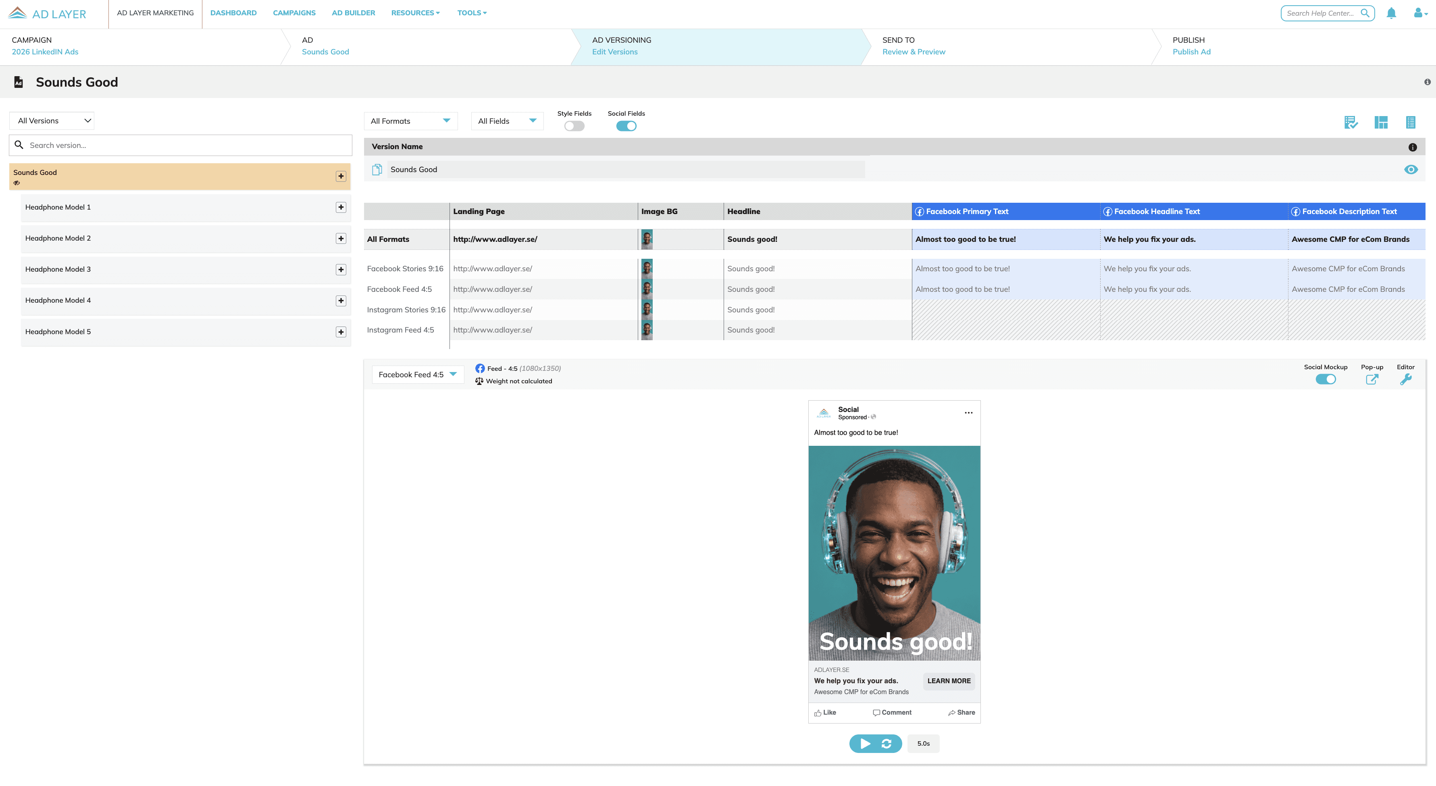Click the Review & Preview link
This screenshot has height=786, width=1436.
914,52
